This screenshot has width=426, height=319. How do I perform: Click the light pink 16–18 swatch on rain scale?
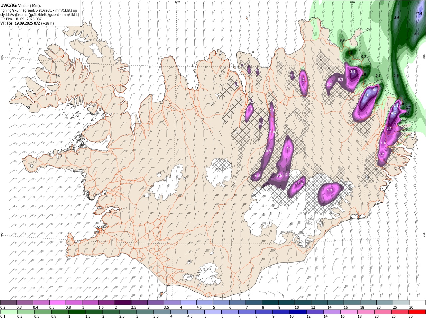click(x=349, y=312)
